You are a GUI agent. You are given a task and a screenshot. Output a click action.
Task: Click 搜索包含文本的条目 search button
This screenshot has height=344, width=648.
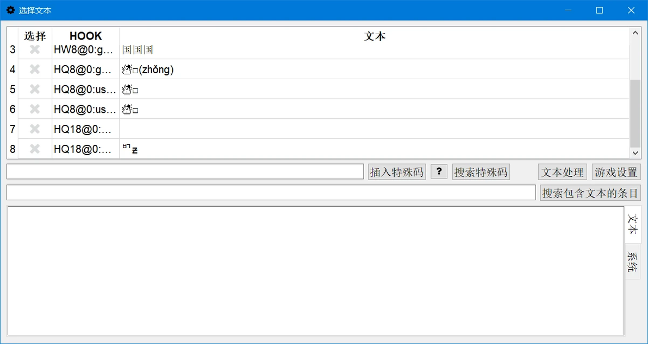[590, 193]
